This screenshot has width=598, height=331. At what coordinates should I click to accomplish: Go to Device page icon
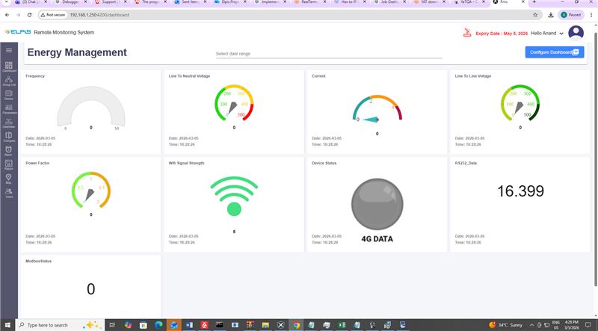pos(8,94)
